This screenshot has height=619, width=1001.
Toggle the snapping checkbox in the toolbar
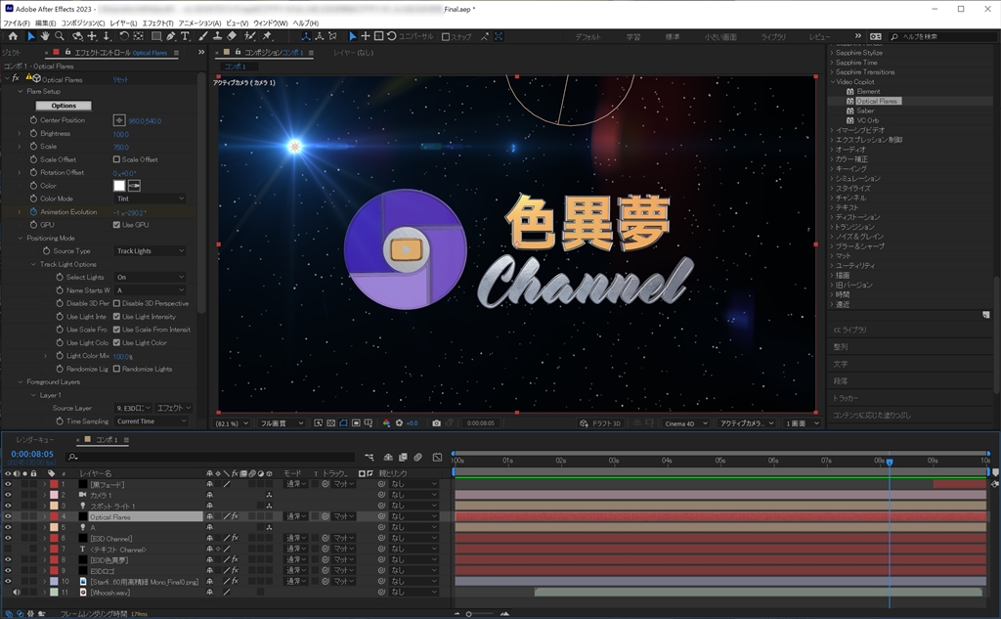(x=446, y=37)
